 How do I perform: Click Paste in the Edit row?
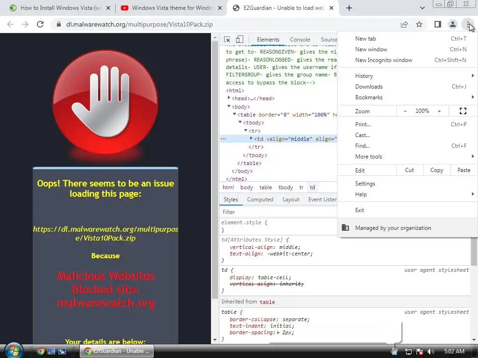point(464,171)
